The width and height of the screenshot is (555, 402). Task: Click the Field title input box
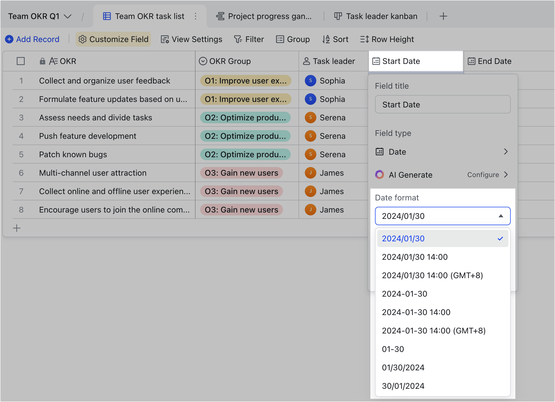click(443, 104)
